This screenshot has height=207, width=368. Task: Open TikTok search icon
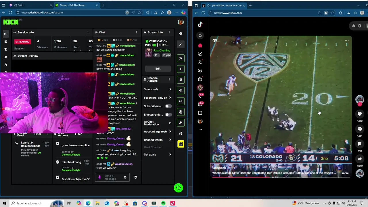coord(200,36)
